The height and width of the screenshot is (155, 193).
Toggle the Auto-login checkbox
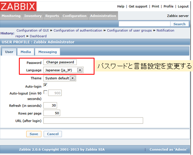coord(45,85)
